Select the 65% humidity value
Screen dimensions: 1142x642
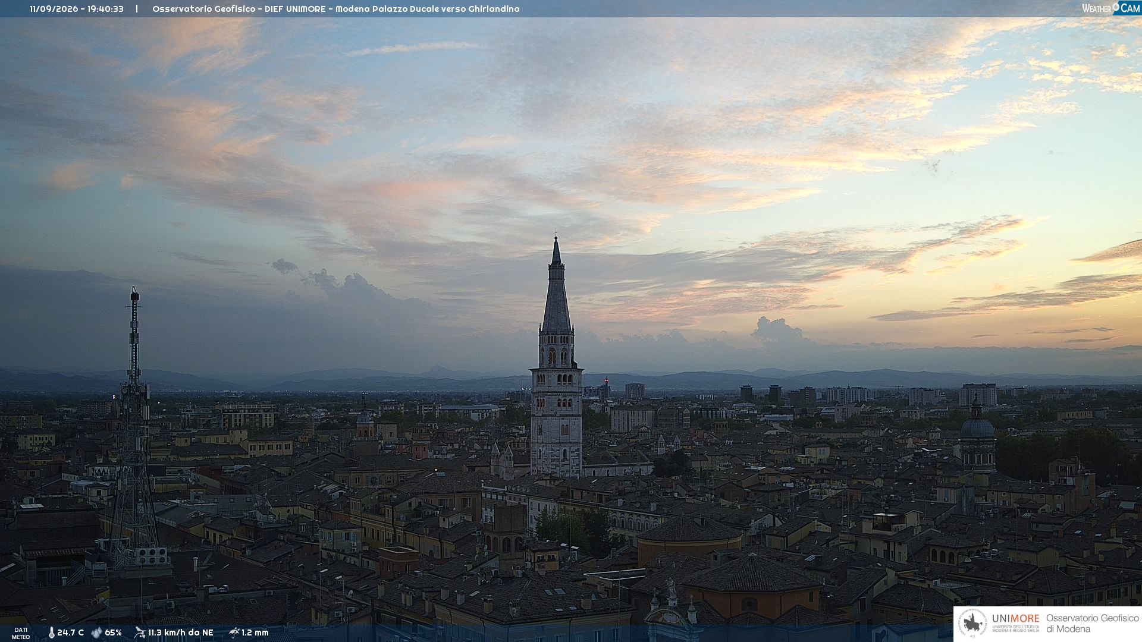coord(113,633)
